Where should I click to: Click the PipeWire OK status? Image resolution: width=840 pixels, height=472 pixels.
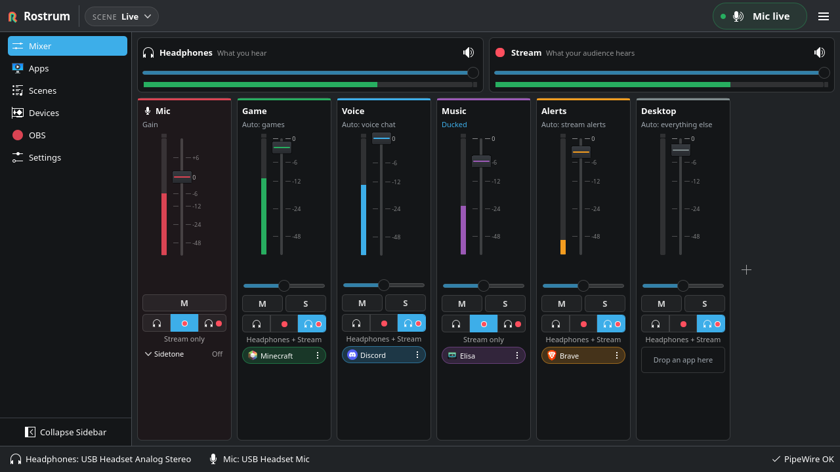803,459
